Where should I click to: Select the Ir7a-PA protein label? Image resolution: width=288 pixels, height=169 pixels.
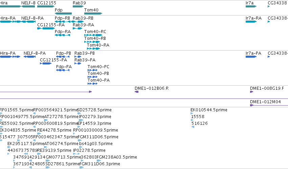click(253, 53)
